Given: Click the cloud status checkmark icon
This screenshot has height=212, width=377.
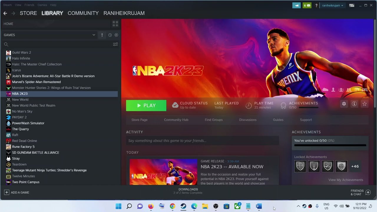Looking at the screenshot, I should (175, 105).
